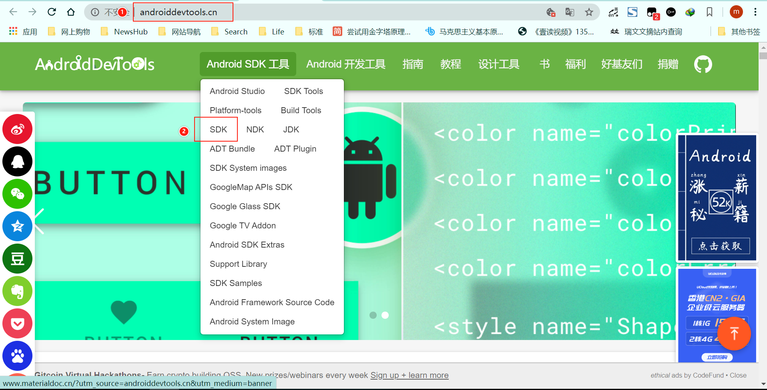767x390 pixels.
Task: Click Sign up + learn more link
Action: [x=410, y=375]
